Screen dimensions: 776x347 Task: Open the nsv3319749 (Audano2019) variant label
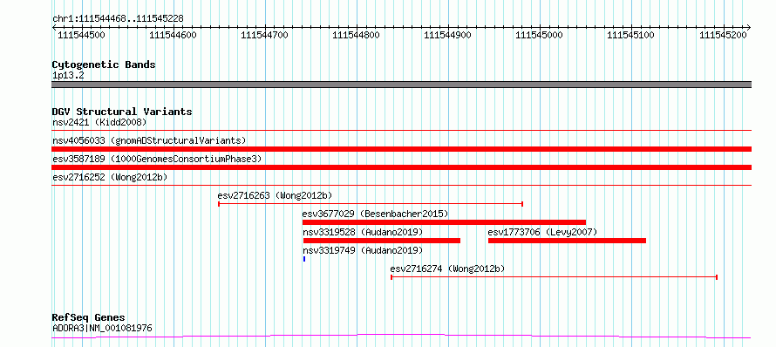[363, 250]
